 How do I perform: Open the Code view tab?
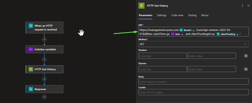pyautogui.click(x=177, y=15)
